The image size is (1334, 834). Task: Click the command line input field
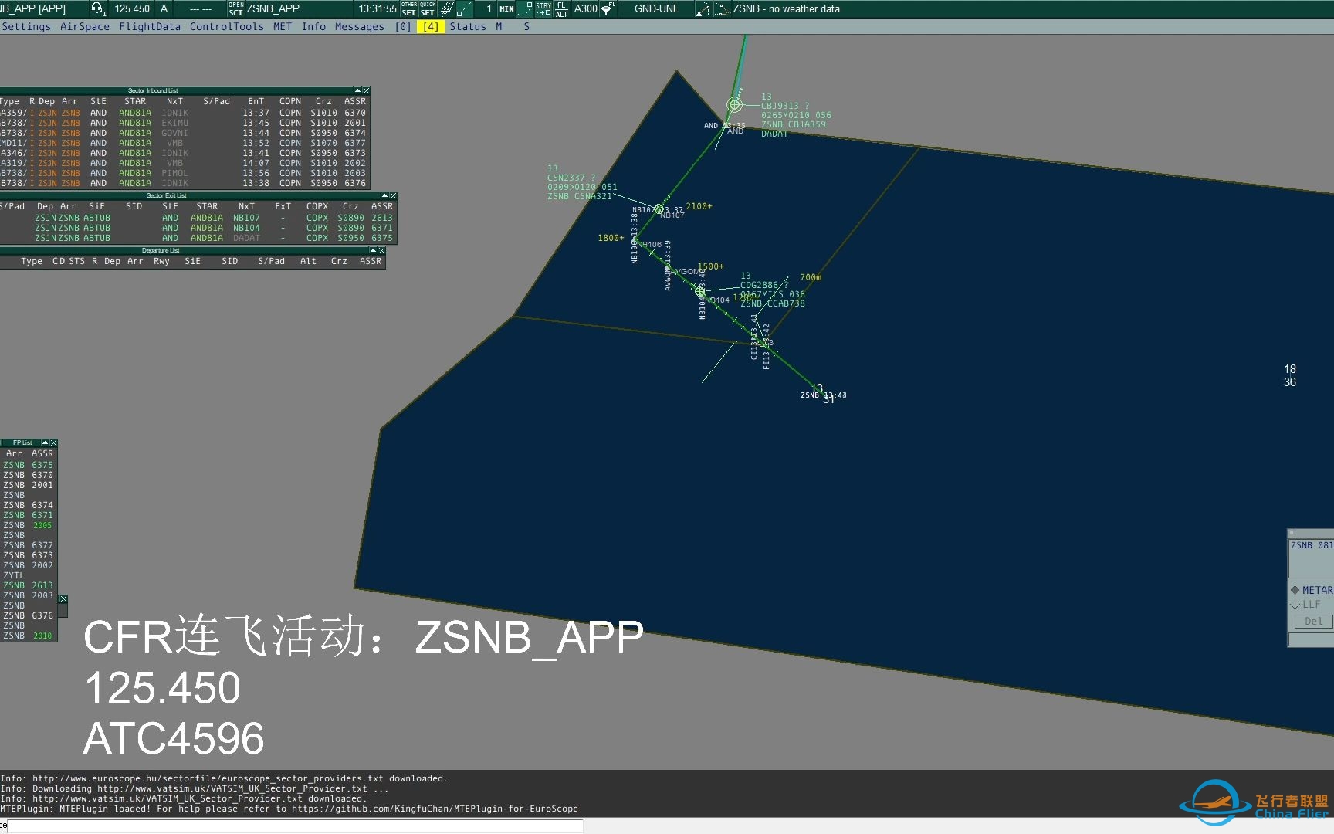click(x=296, y=826)
